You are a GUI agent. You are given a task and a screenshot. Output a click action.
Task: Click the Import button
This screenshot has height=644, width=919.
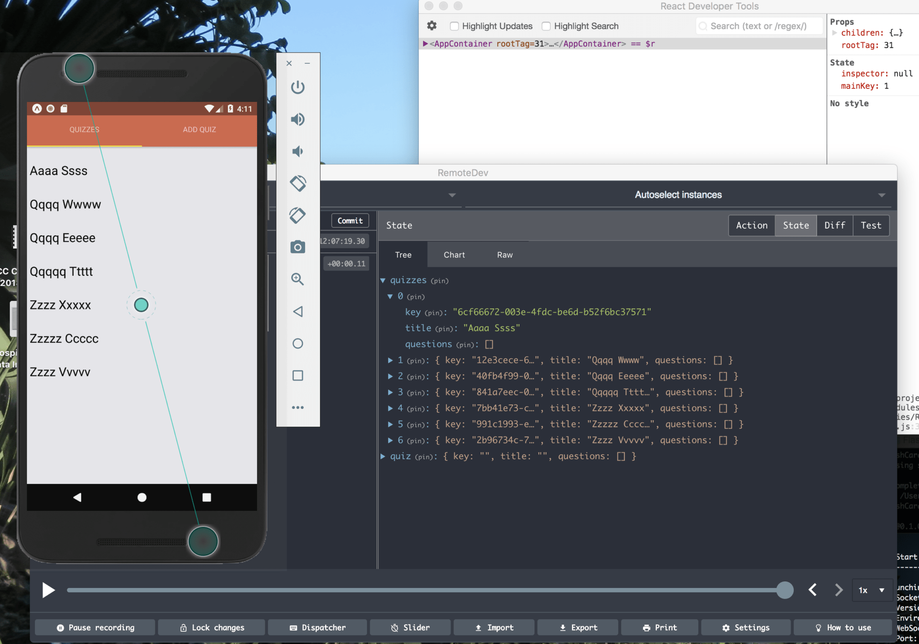point(494,627)
